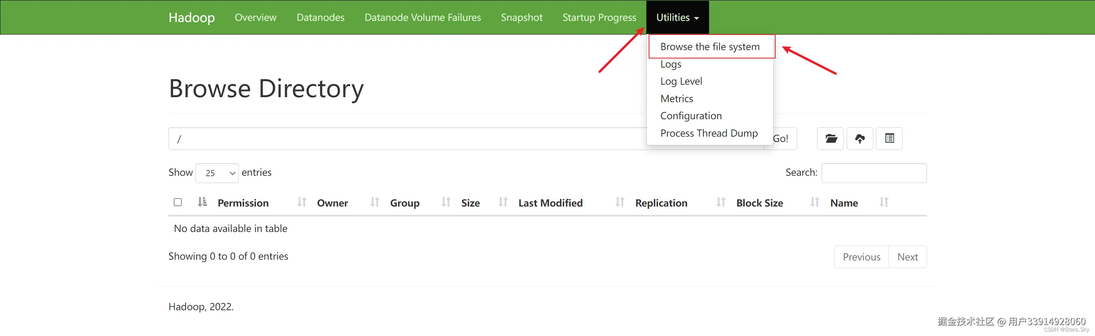Image resolution: width=1095 pixels, height=336 pixels.
Task: Open the Datanodes page
Action: 321,17
